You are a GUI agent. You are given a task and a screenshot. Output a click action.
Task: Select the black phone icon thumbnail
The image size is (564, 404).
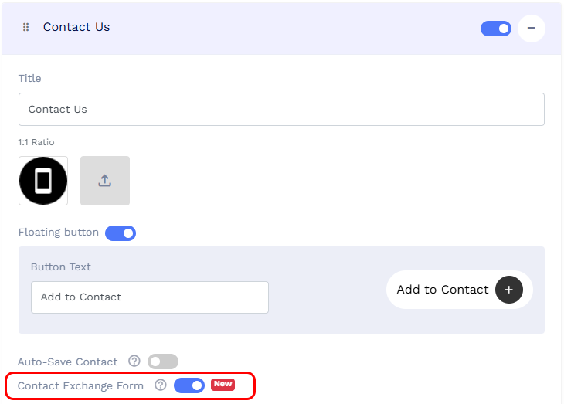point(43,181)
